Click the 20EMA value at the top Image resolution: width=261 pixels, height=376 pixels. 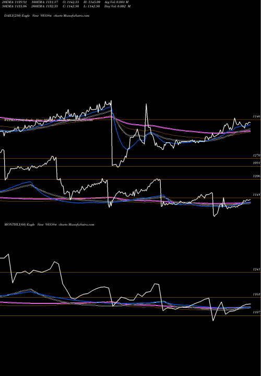[x=14, y=2]
